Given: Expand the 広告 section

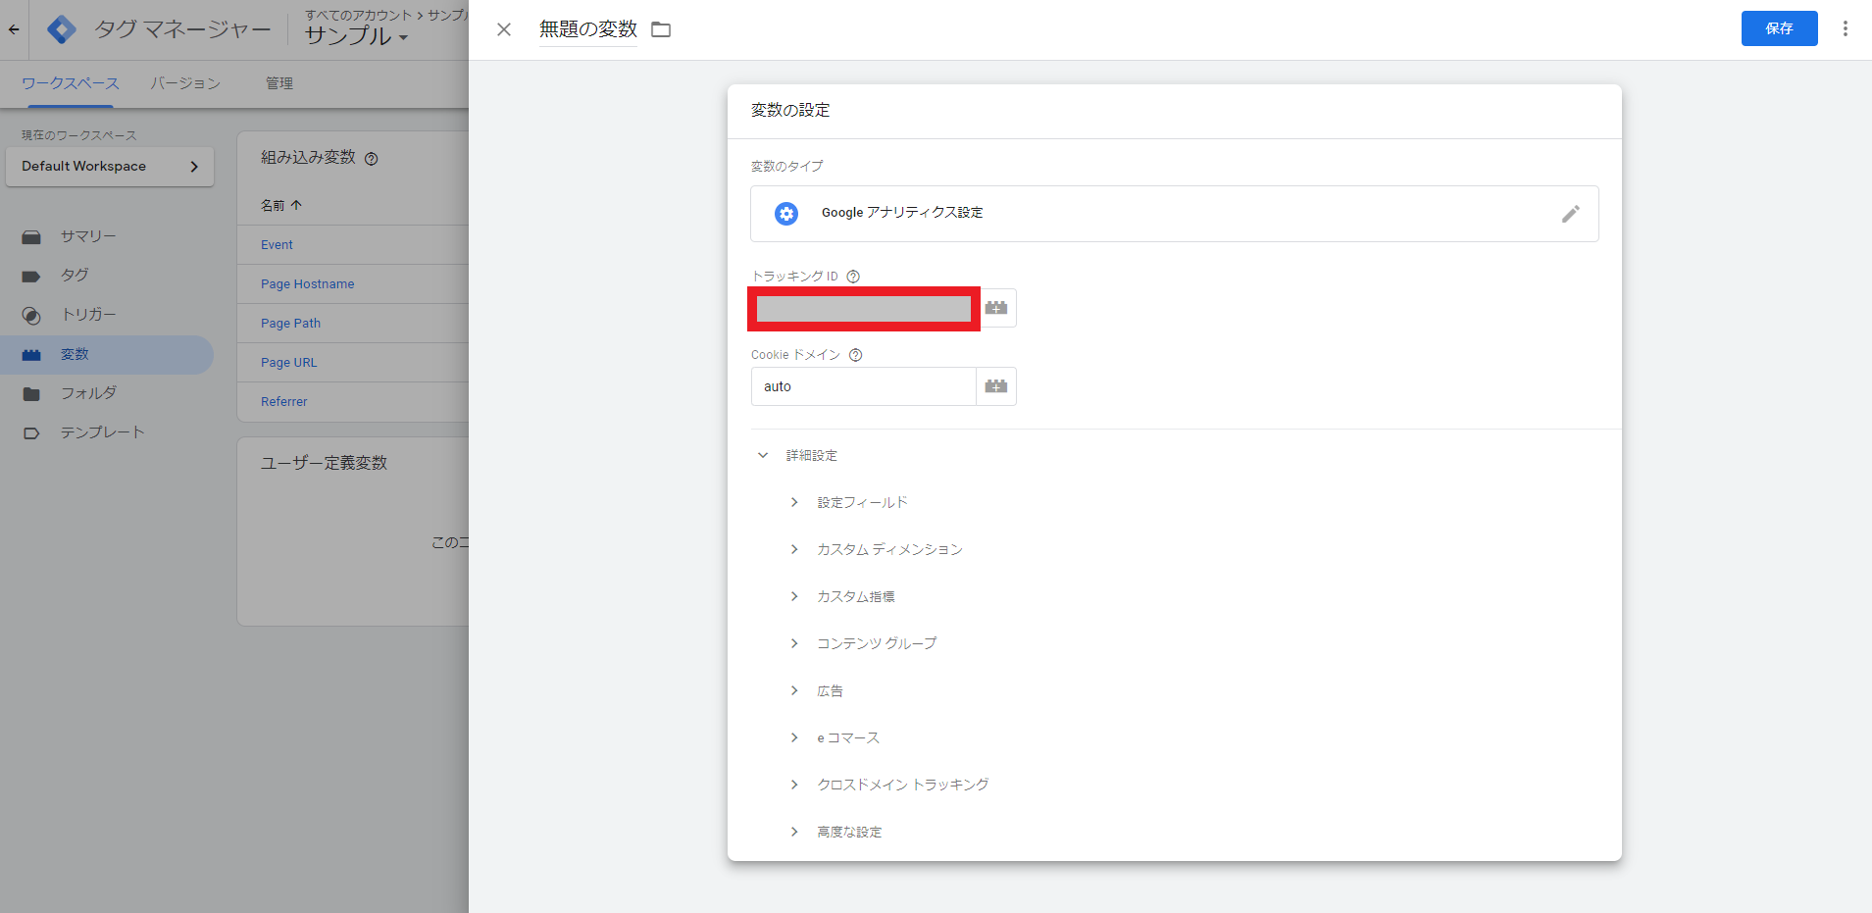Looking at the screenshot, I should coord(794,690).
